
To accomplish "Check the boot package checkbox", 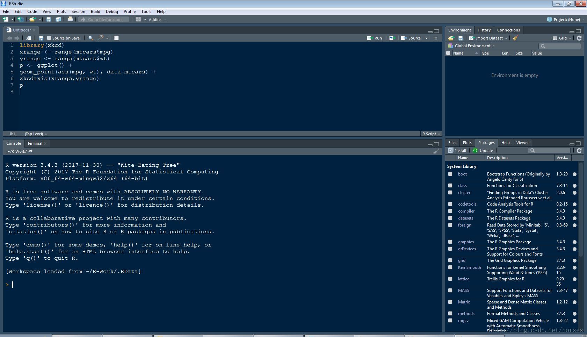I will [450, 174].
